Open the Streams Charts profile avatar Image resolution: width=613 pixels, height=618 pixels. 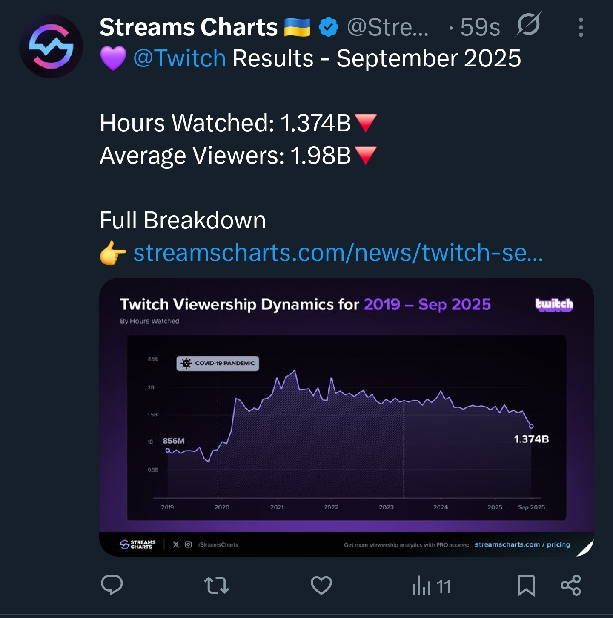click(51, 46)
